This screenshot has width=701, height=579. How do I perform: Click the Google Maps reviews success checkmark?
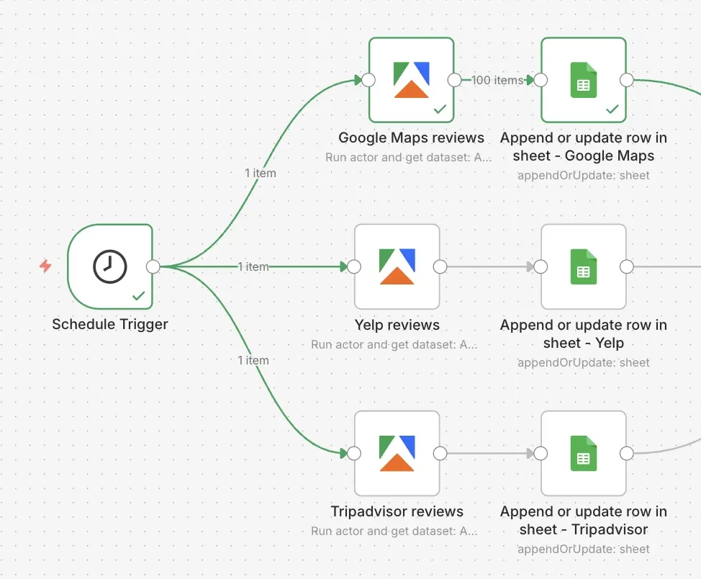tap(440, 109)
